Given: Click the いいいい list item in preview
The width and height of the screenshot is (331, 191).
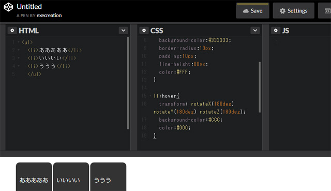Looking at the screenshot, I should (71, 177).
